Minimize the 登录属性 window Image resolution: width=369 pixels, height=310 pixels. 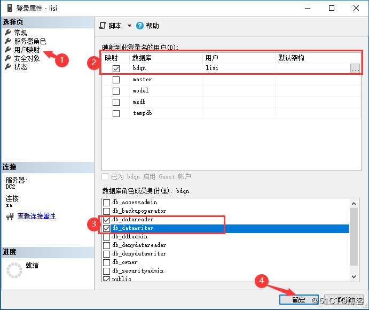click(x=308, y=8)
